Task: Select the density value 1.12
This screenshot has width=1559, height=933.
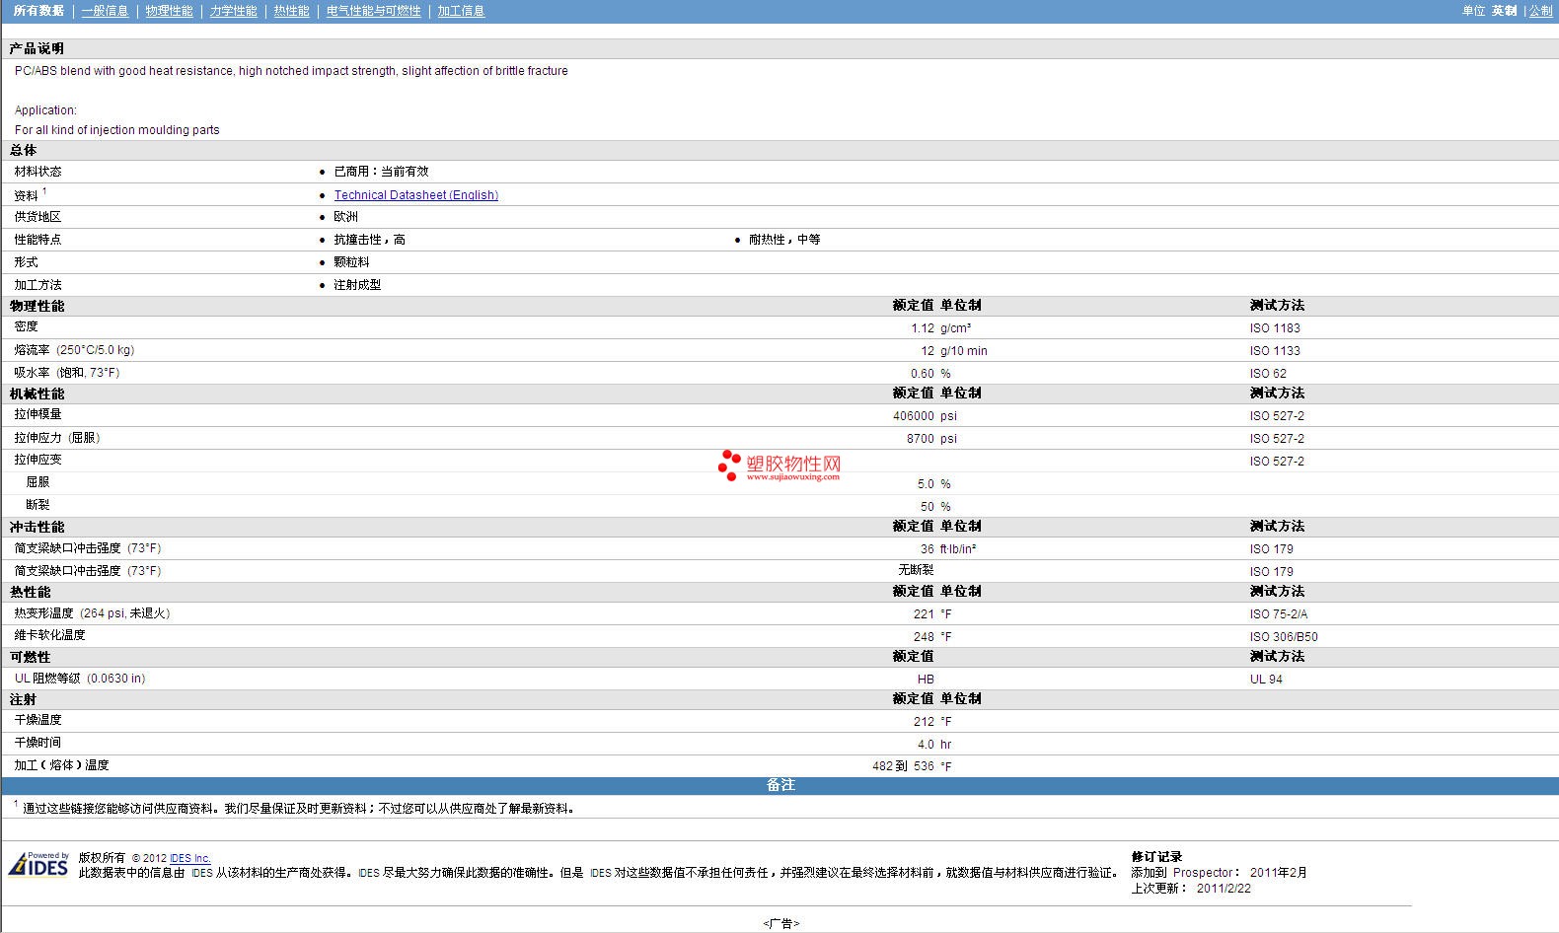Action: (922, 328)
